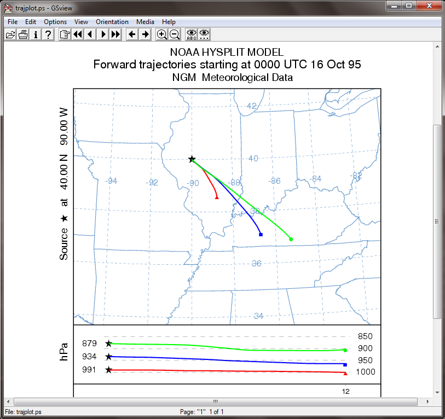Click the 934 hPa starting pressure label

coord(89,356)
